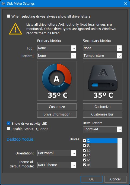The width and height of the screenshot is (130, 185).
Task: Open the Drive Letter Engraved dropdown
Action: click(x=102, y=129)
